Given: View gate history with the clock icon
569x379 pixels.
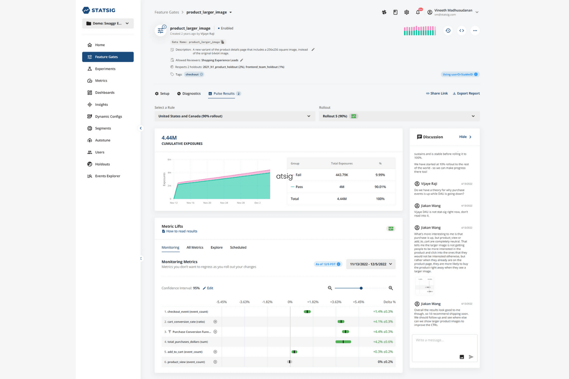Looking at the screenshot, I should 448,31.
